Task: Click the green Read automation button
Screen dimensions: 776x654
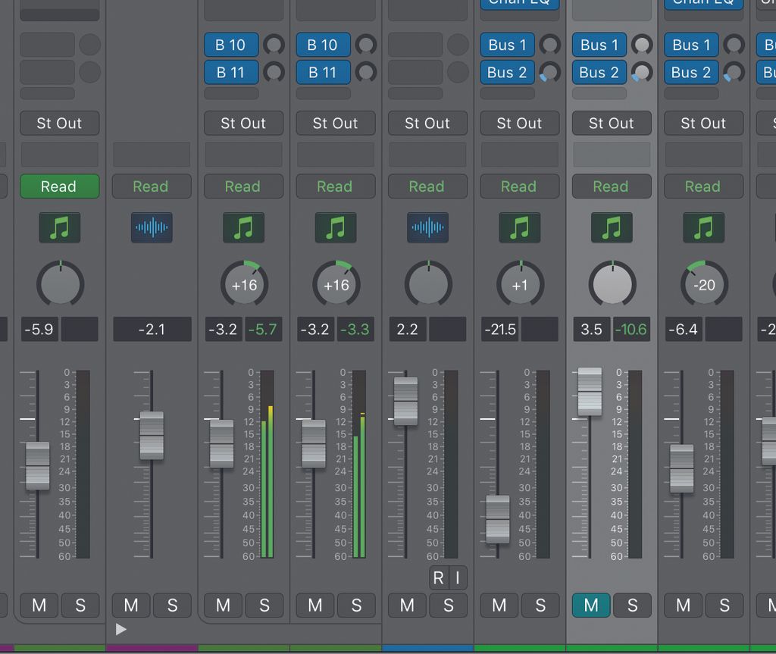Action: (x=59, y=186)
